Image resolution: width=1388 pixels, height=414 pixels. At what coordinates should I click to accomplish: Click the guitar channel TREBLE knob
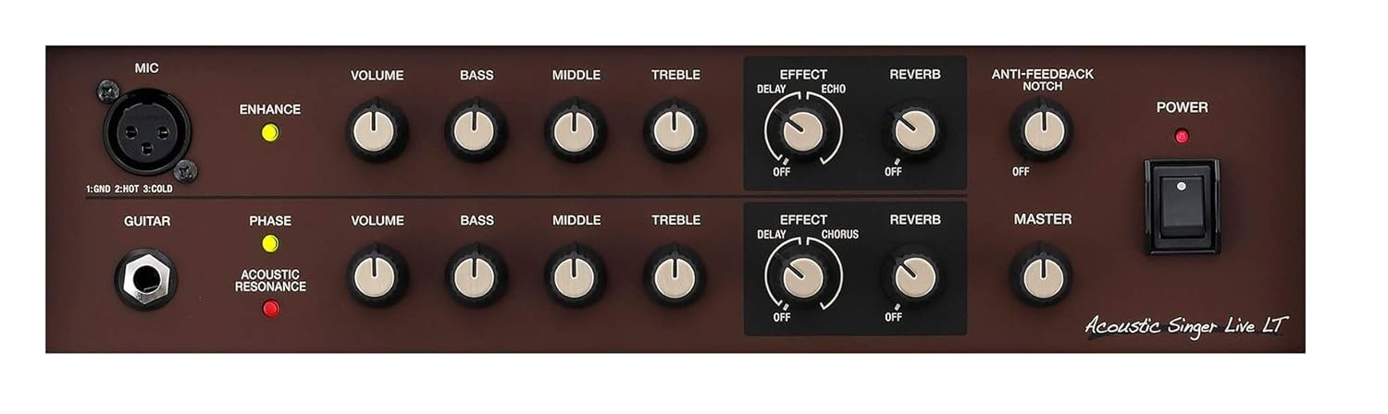click(675, 276)
